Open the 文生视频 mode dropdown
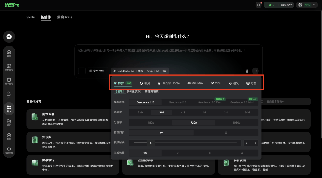 (98, 71)
